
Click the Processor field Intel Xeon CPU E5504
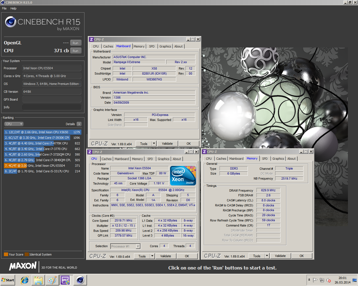point(52,68)
